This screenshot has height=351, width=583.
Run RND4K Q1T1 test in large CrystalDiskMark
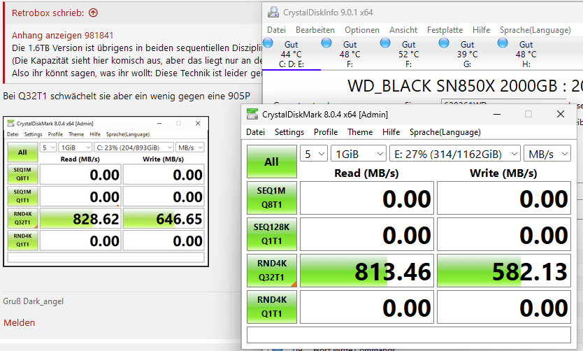click(272, 307)
